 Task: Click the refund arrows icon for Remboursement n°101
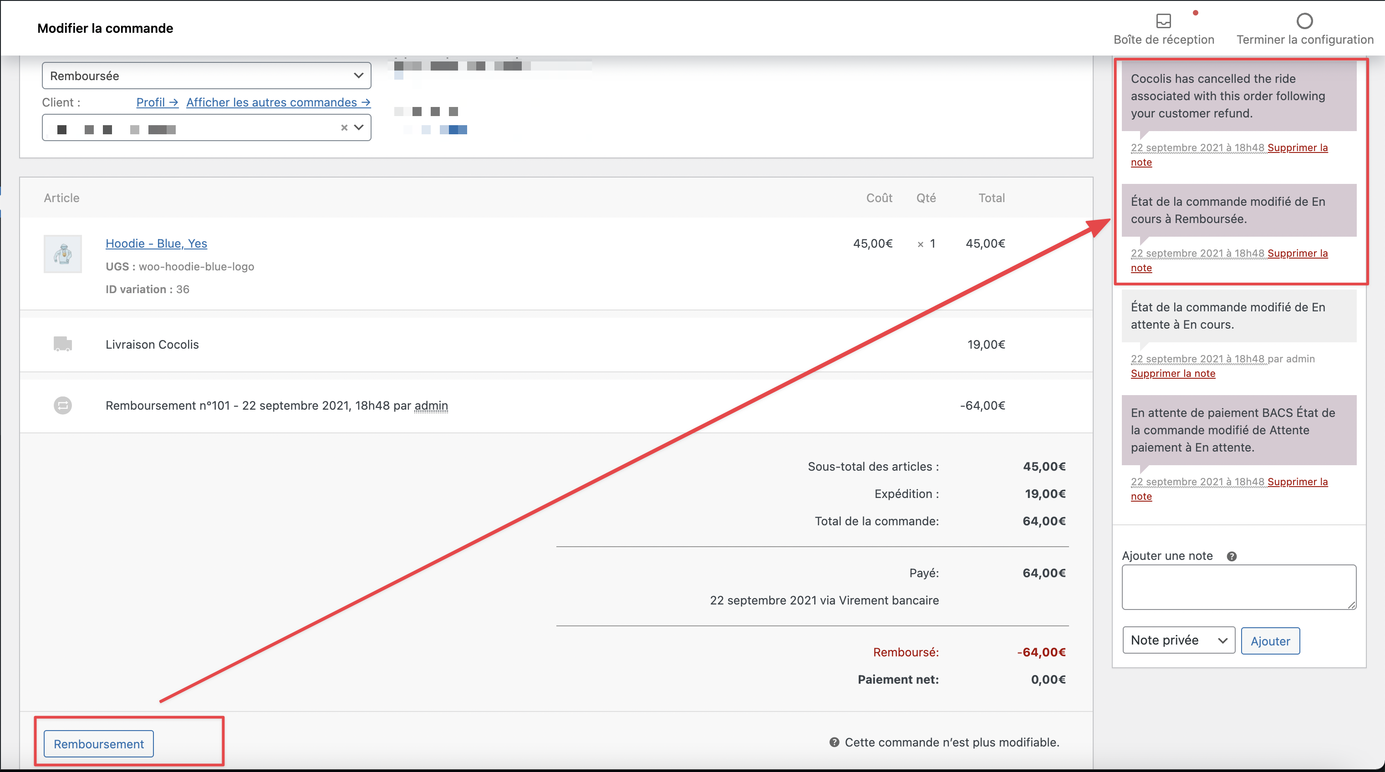click(63, 406)
